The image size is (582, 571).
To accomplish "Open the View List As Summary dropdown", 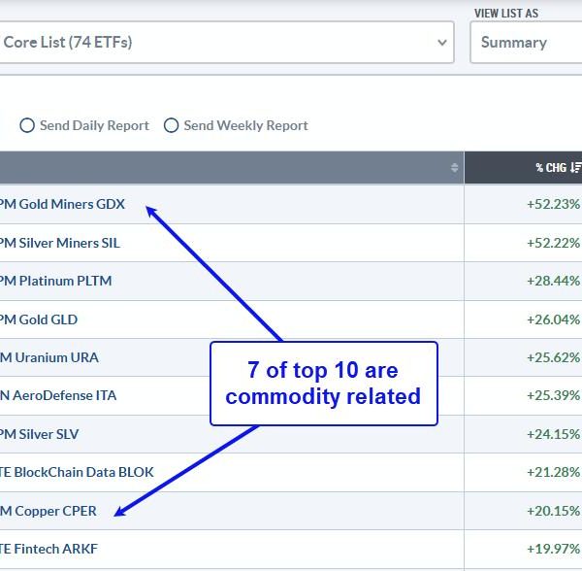I will pos(526,42).
